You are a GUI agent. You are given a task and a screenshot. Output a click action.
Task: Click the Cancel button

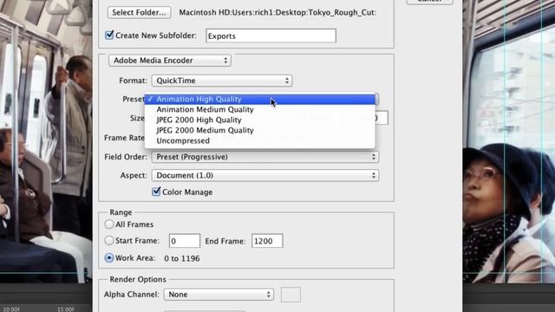[x=430, y=1]
